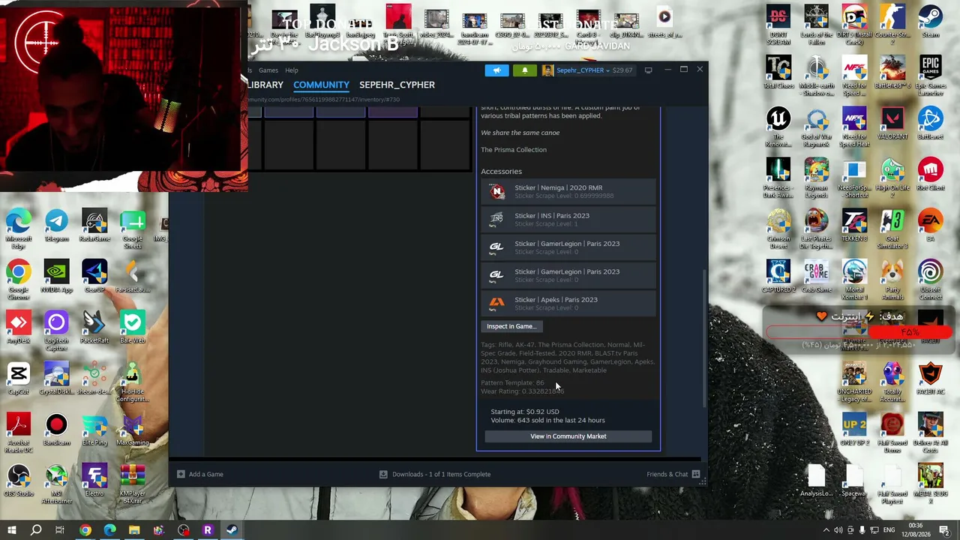Go to the Steam LIBRARY tab
This screenshot has height=540, width=960.
(265, 85)
